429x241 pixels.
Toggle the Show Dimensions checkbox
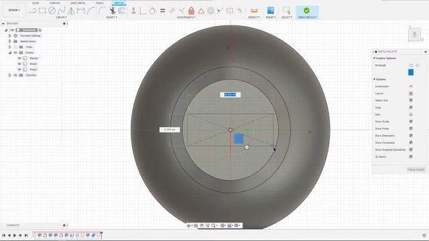pyautogui.click(x=411, y=135)
